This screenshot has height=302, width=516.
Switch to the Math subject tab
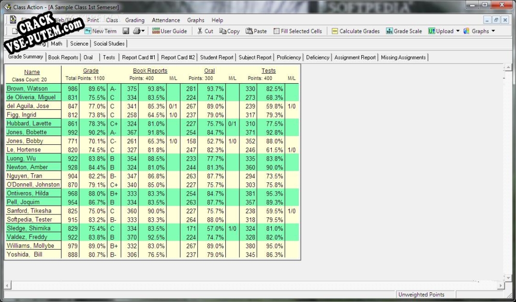[x=57, y=44]
